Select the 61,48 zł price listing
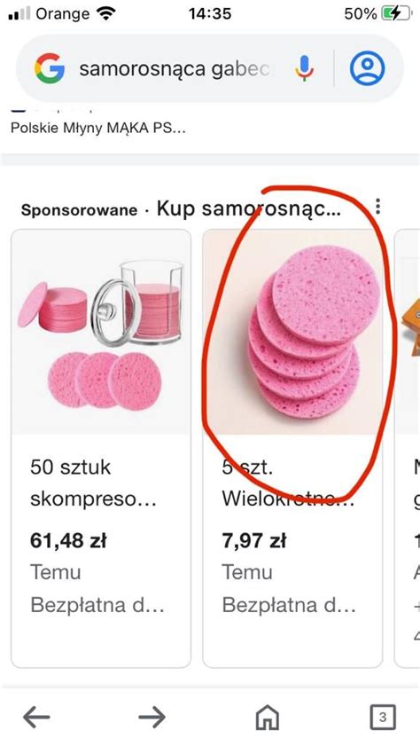Viewport: 420px width, 746px height. (68, 541)
